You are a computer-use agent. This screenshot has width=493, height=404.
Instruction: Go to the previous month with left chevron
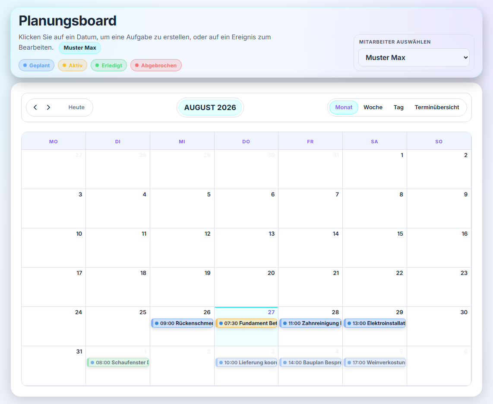tap(35, 107)
